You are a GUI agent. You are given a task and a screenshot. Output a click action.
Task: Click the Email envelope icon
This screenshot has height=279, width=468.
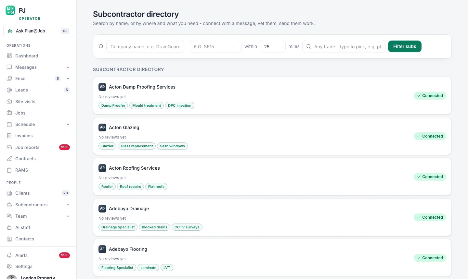[9, 79]
